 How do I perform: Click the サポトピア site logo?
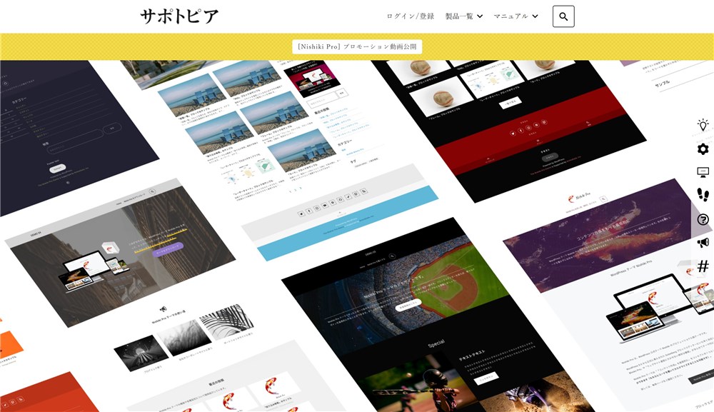click(179, 16)
